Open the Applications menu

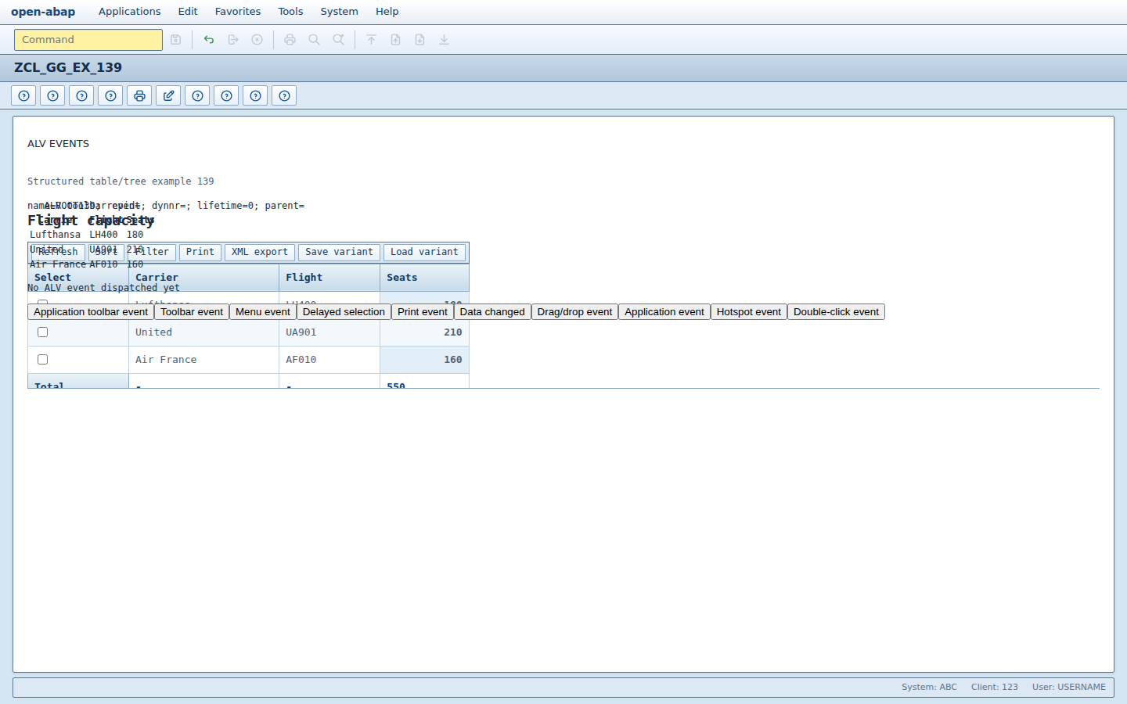coord(130,12)
